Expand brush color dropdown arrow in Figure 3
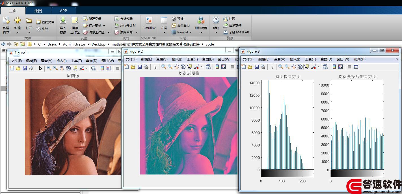 point(318,67)
